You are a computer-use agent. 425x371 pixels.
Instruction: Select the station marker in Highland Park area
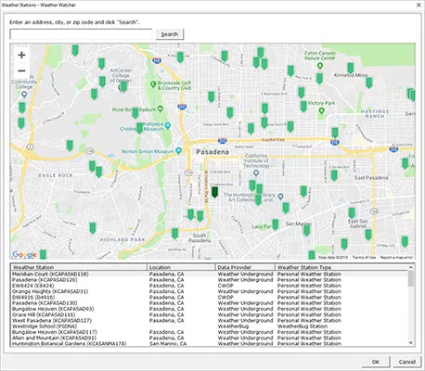pyautogui.click(x=93, y=228)
